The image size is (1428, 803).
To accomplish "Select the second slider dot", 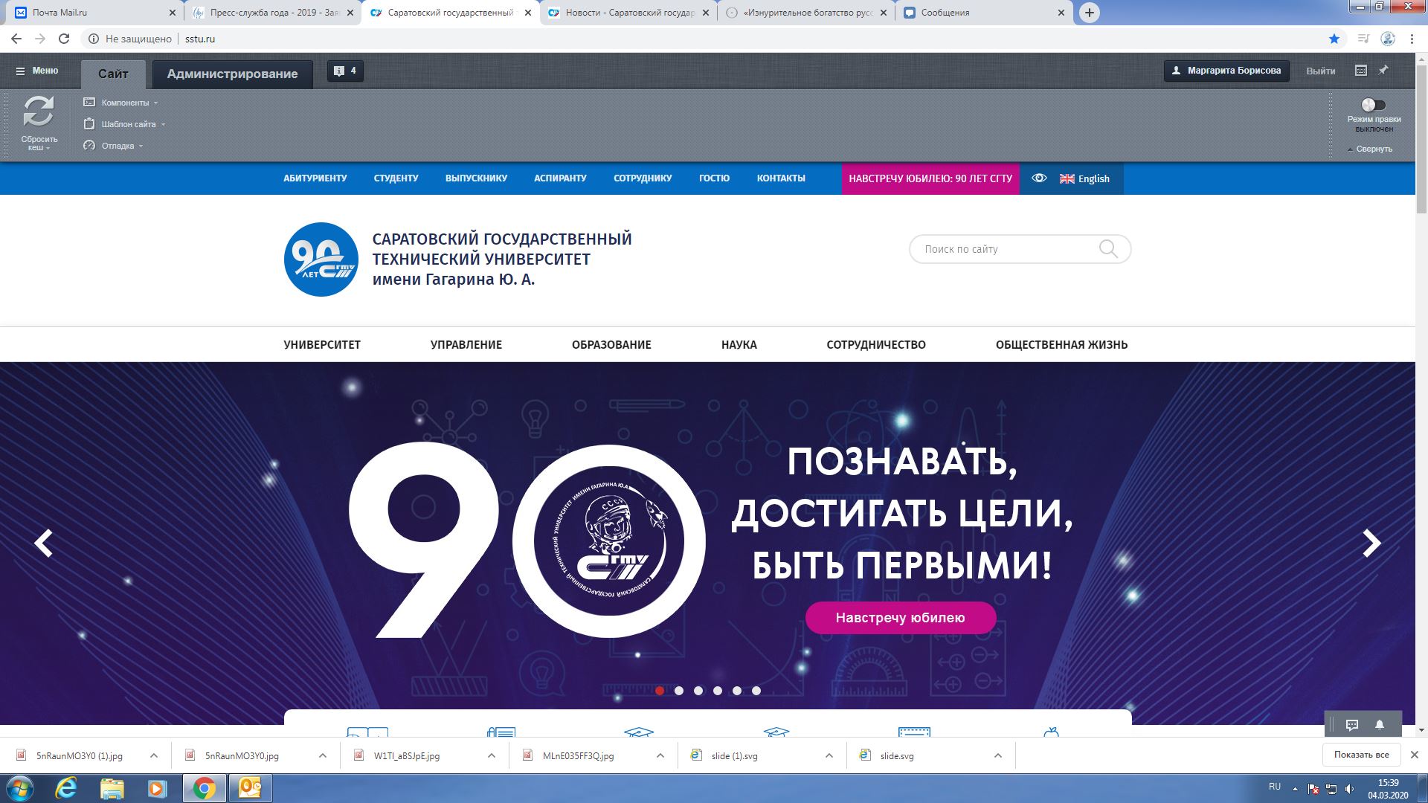I will (x=679, y=691).
